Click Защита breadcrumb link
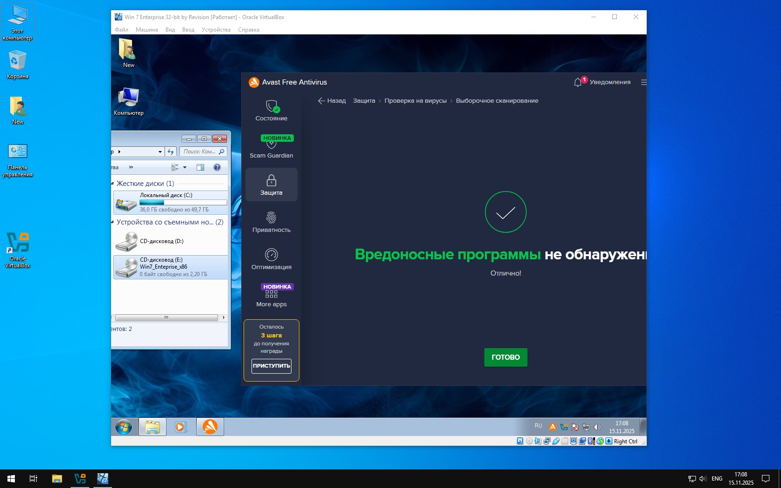This screenshot has height=488, width=781. (x=364, y=101)
